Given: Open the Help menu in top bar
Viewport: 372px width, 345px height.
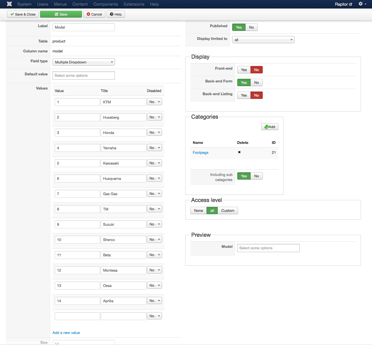Looking at the screenshot, I should 154,4.
